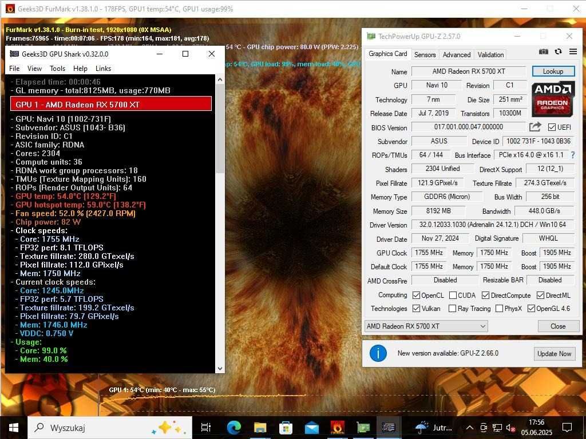Screen dimensions: 586x439
Task: Toggle the PhysX checkbox
Action: [x=499, y=308]
